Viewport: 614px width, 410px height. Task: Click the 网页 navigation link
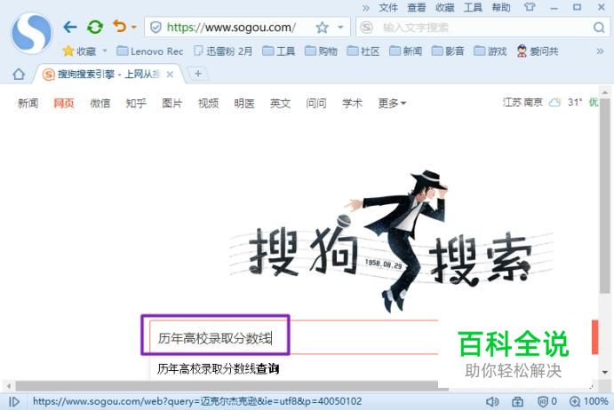64,103
